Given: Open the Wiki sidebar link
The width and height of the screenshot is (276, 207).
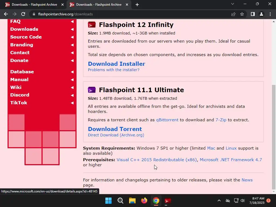Looking at the screenshot, I should pyautogui.click(x=16, y=87).
